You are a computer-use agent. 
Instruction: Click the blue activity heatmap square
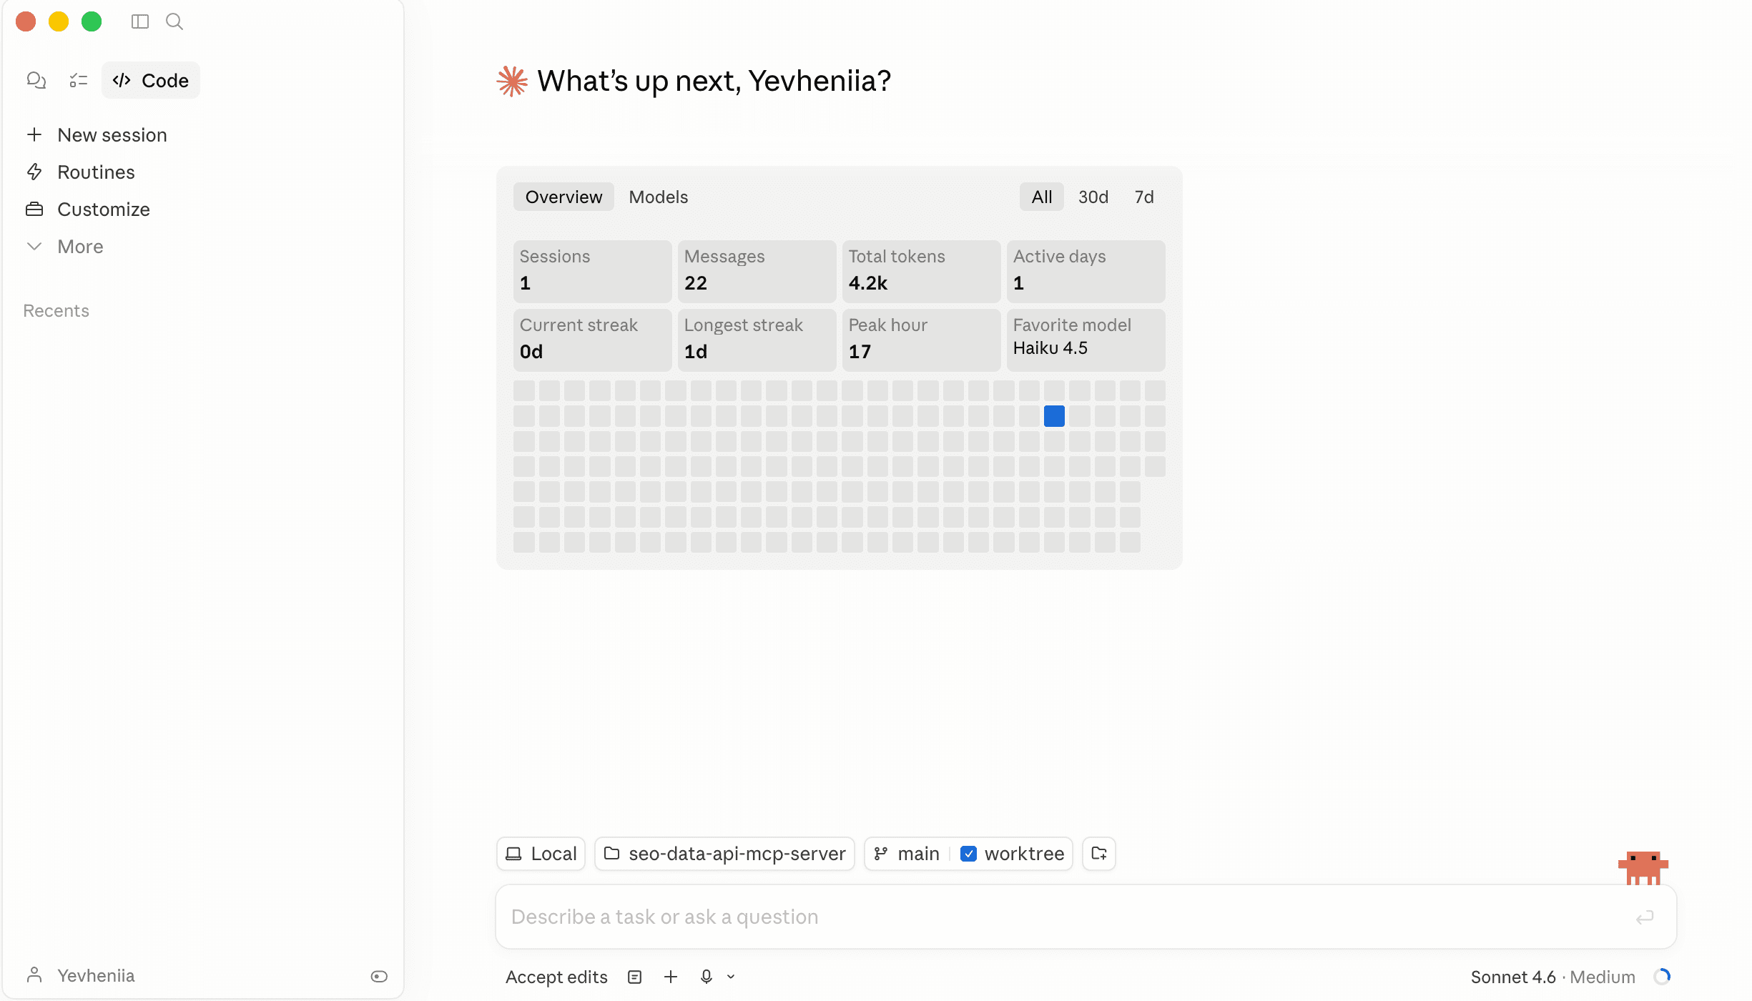[x=1054, y=416]
